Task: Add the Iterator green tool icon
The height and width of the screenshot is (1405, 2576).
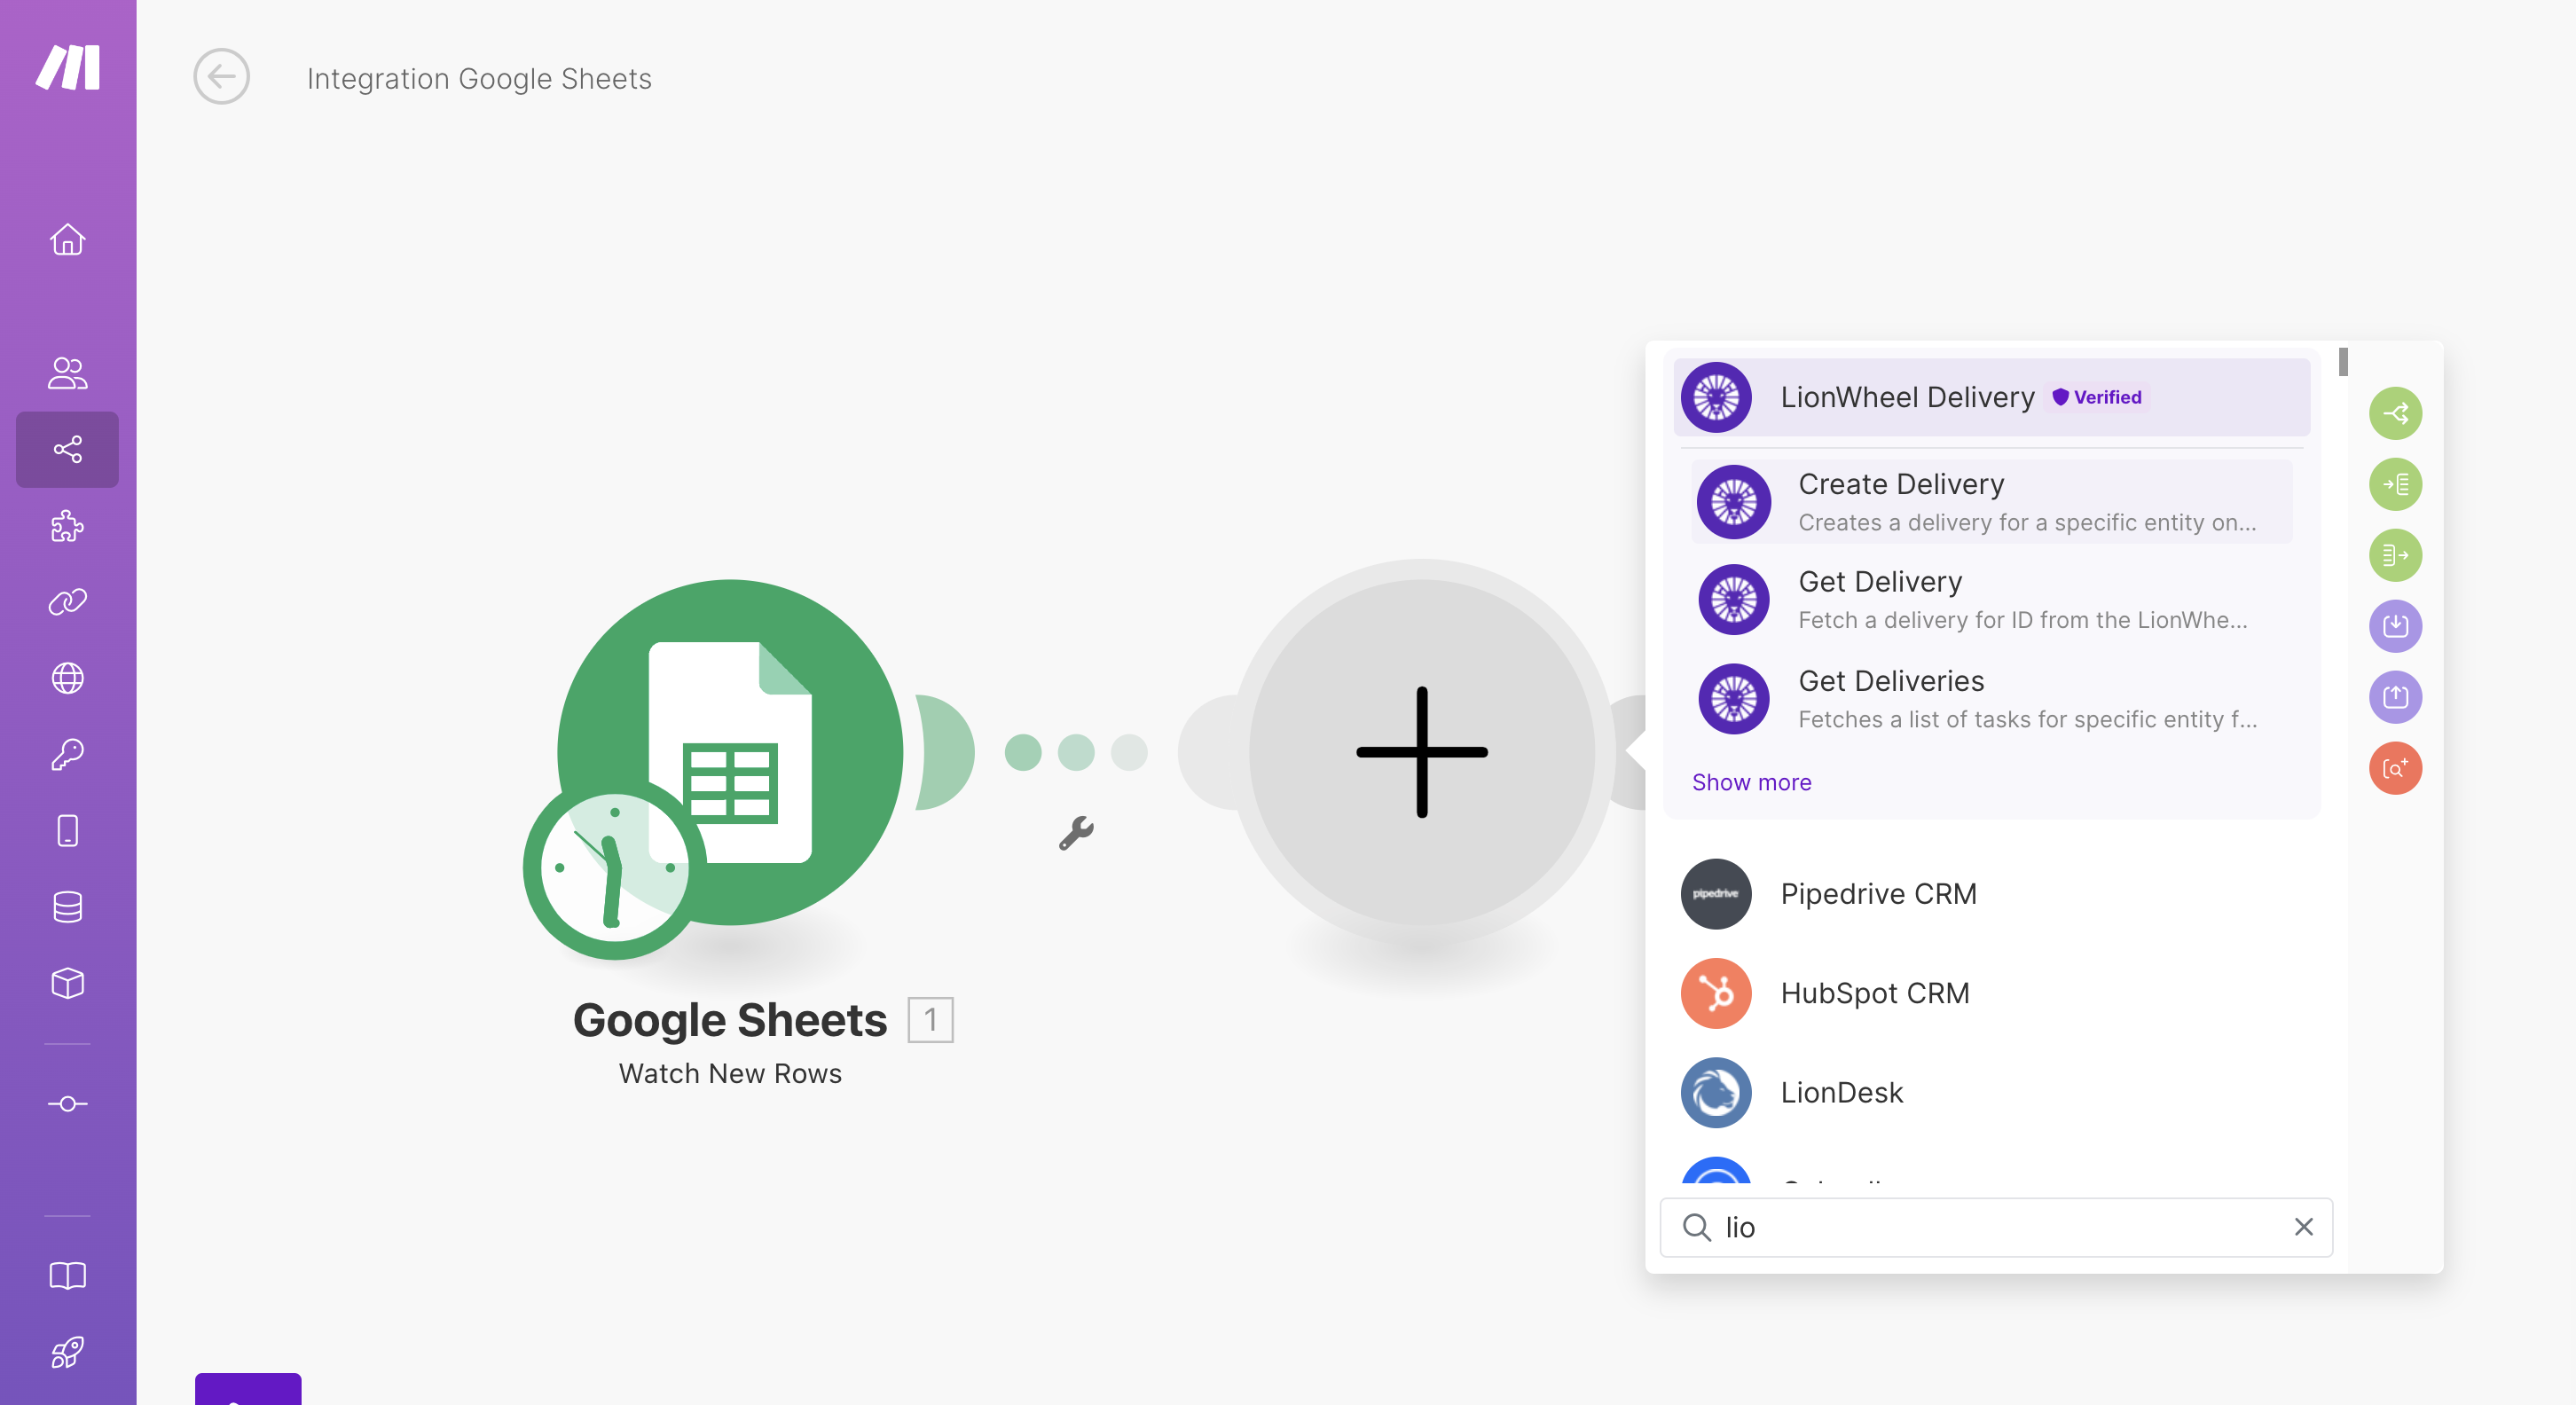Action: click(x=2396, y=484)
